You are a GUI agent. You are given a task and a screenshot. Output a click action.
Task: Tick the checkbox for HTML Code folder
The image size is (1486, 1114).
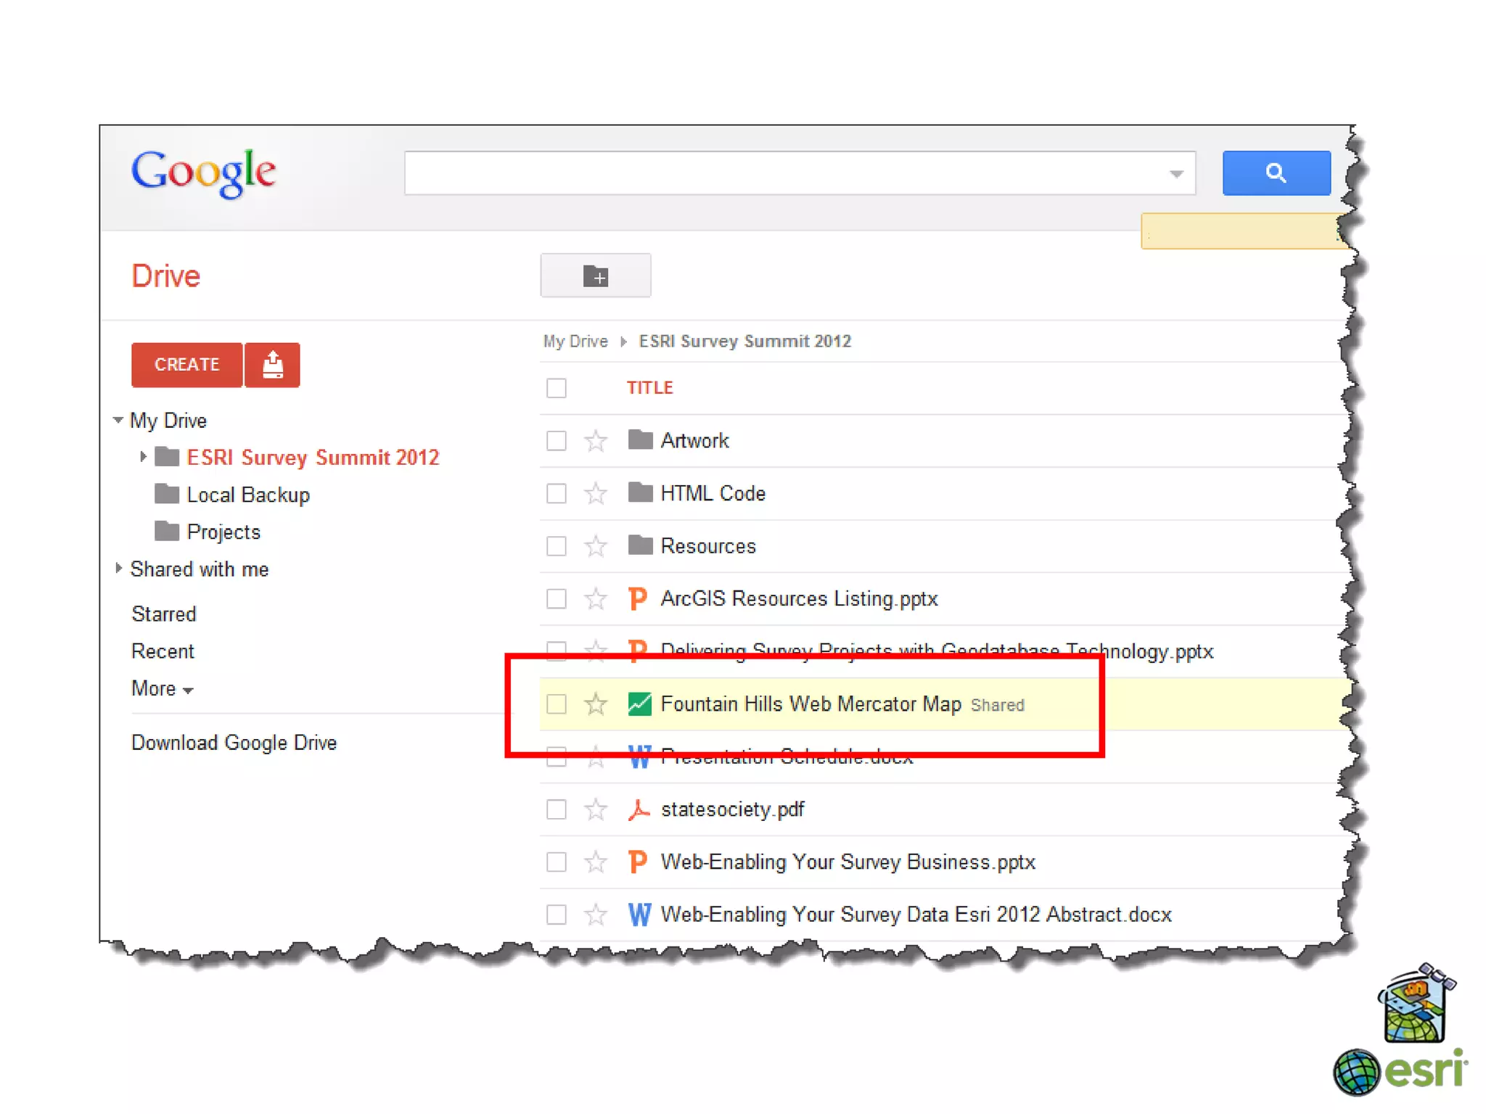pyautogui.click(x=557, y=493)
